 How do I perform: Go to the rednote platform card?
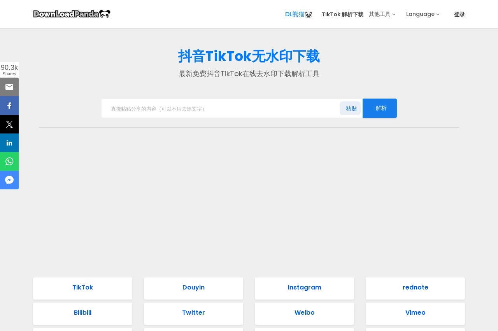coord(415,288)
